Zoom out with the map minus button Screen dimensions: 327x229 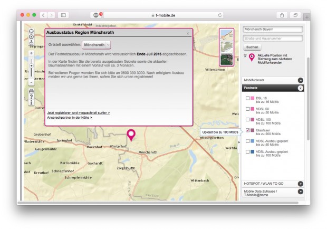point(31,82)
